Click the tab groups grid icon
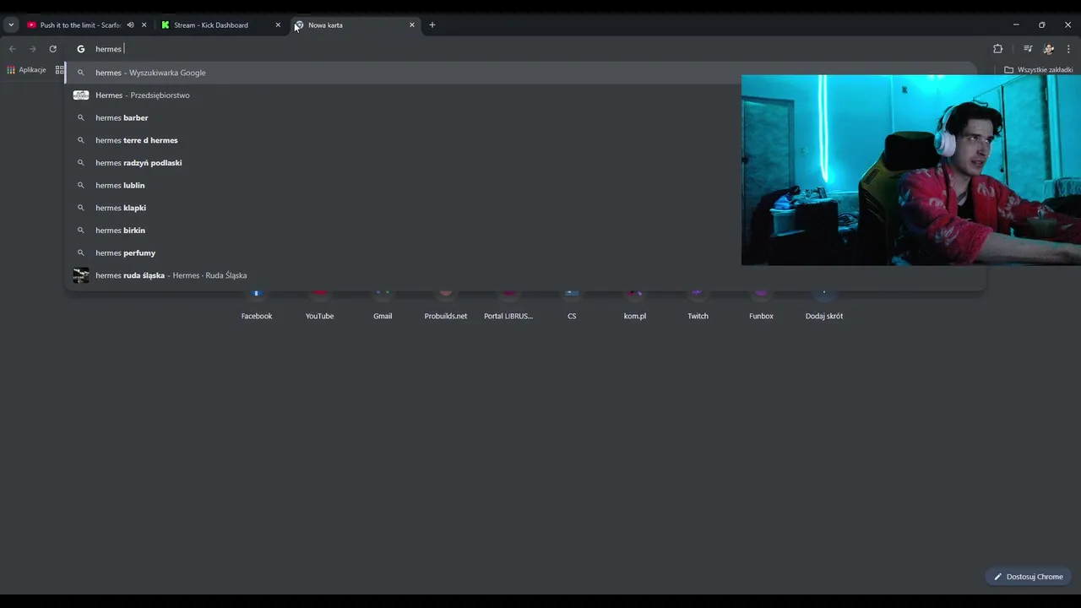This screenshot has width=1081, height=608. (x=59, y=70)
